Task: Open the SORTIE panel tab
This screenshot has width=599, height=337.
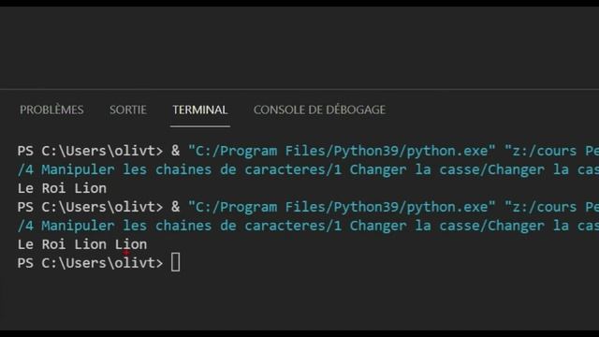Action: [x=128, y=110]
